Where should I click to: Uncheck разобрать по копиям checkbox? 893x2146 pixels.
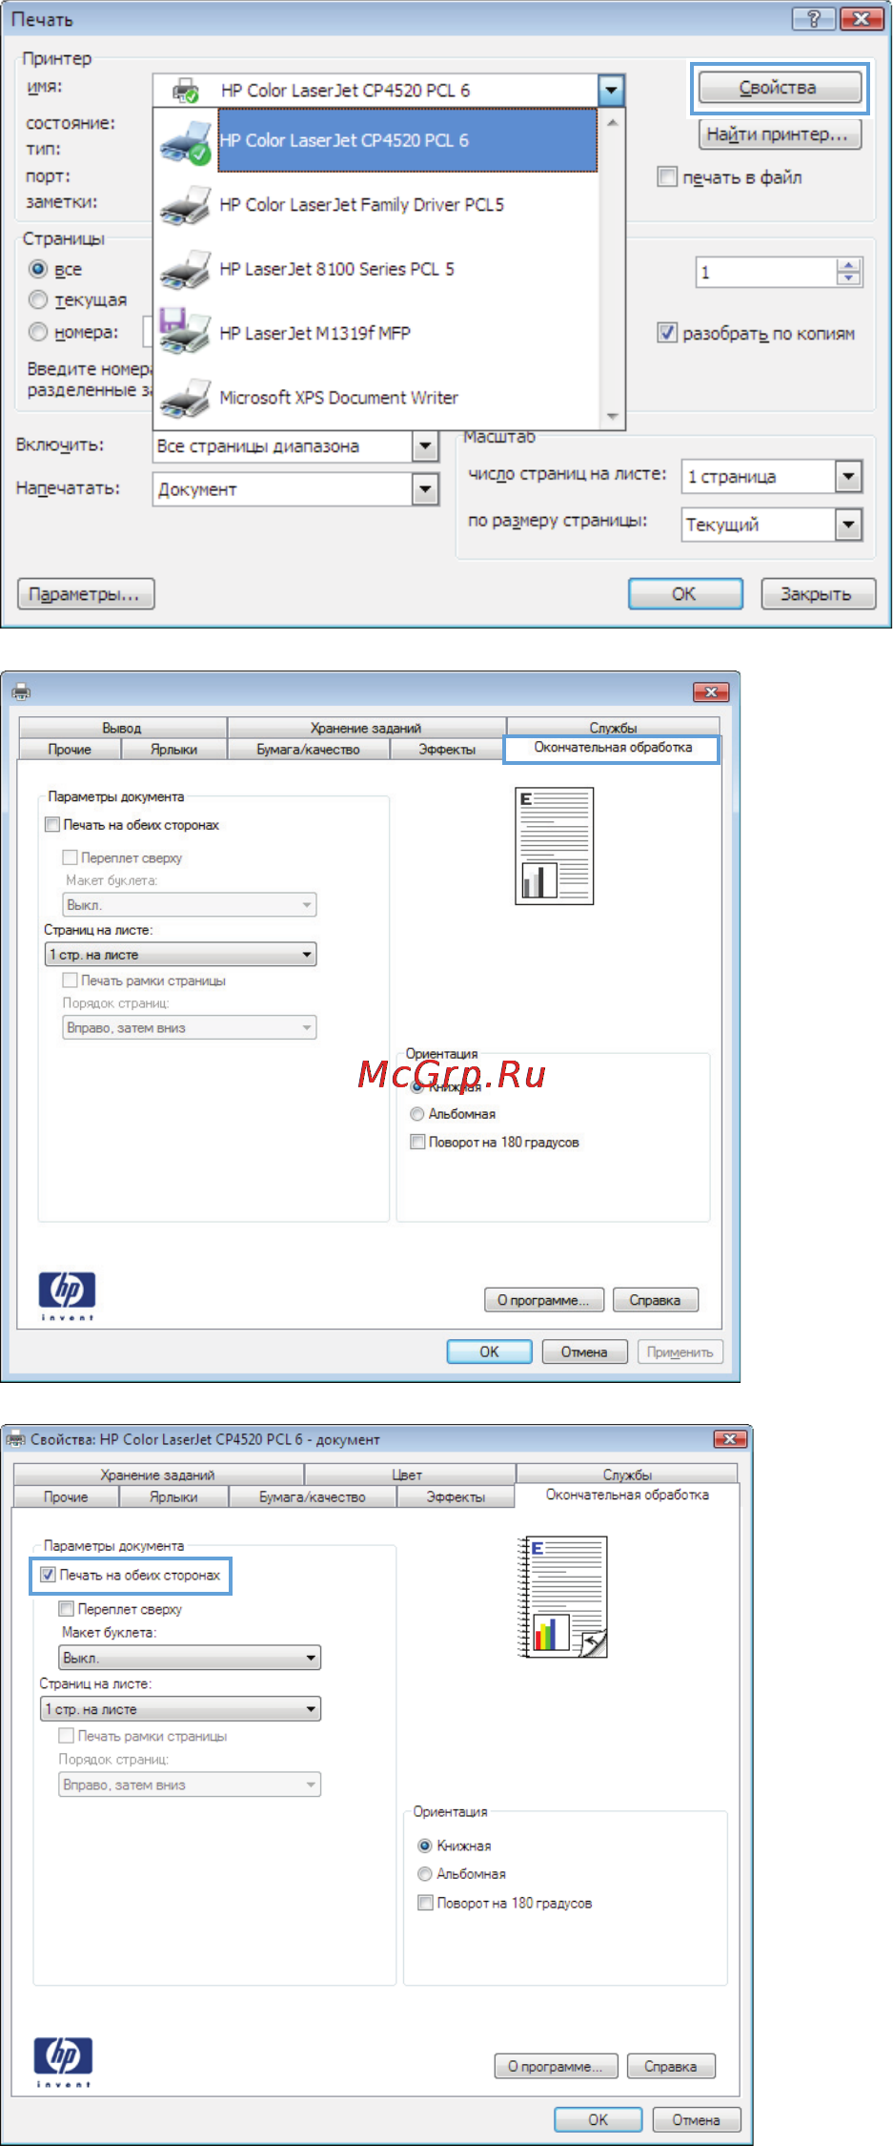point(667,333)
